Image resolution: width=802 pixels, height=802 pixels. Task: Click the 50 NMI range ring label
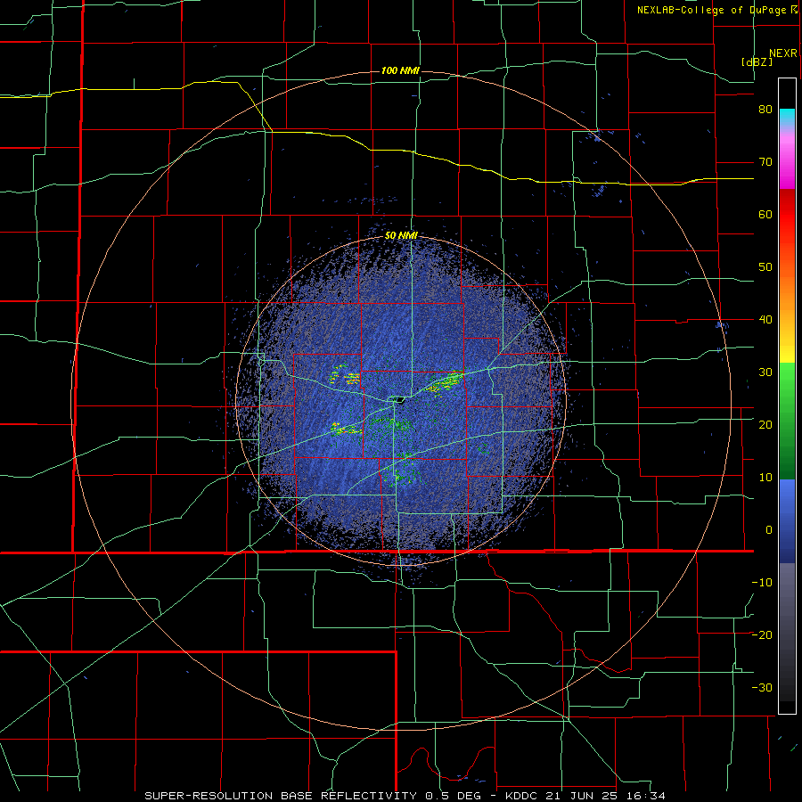(402, 236)
